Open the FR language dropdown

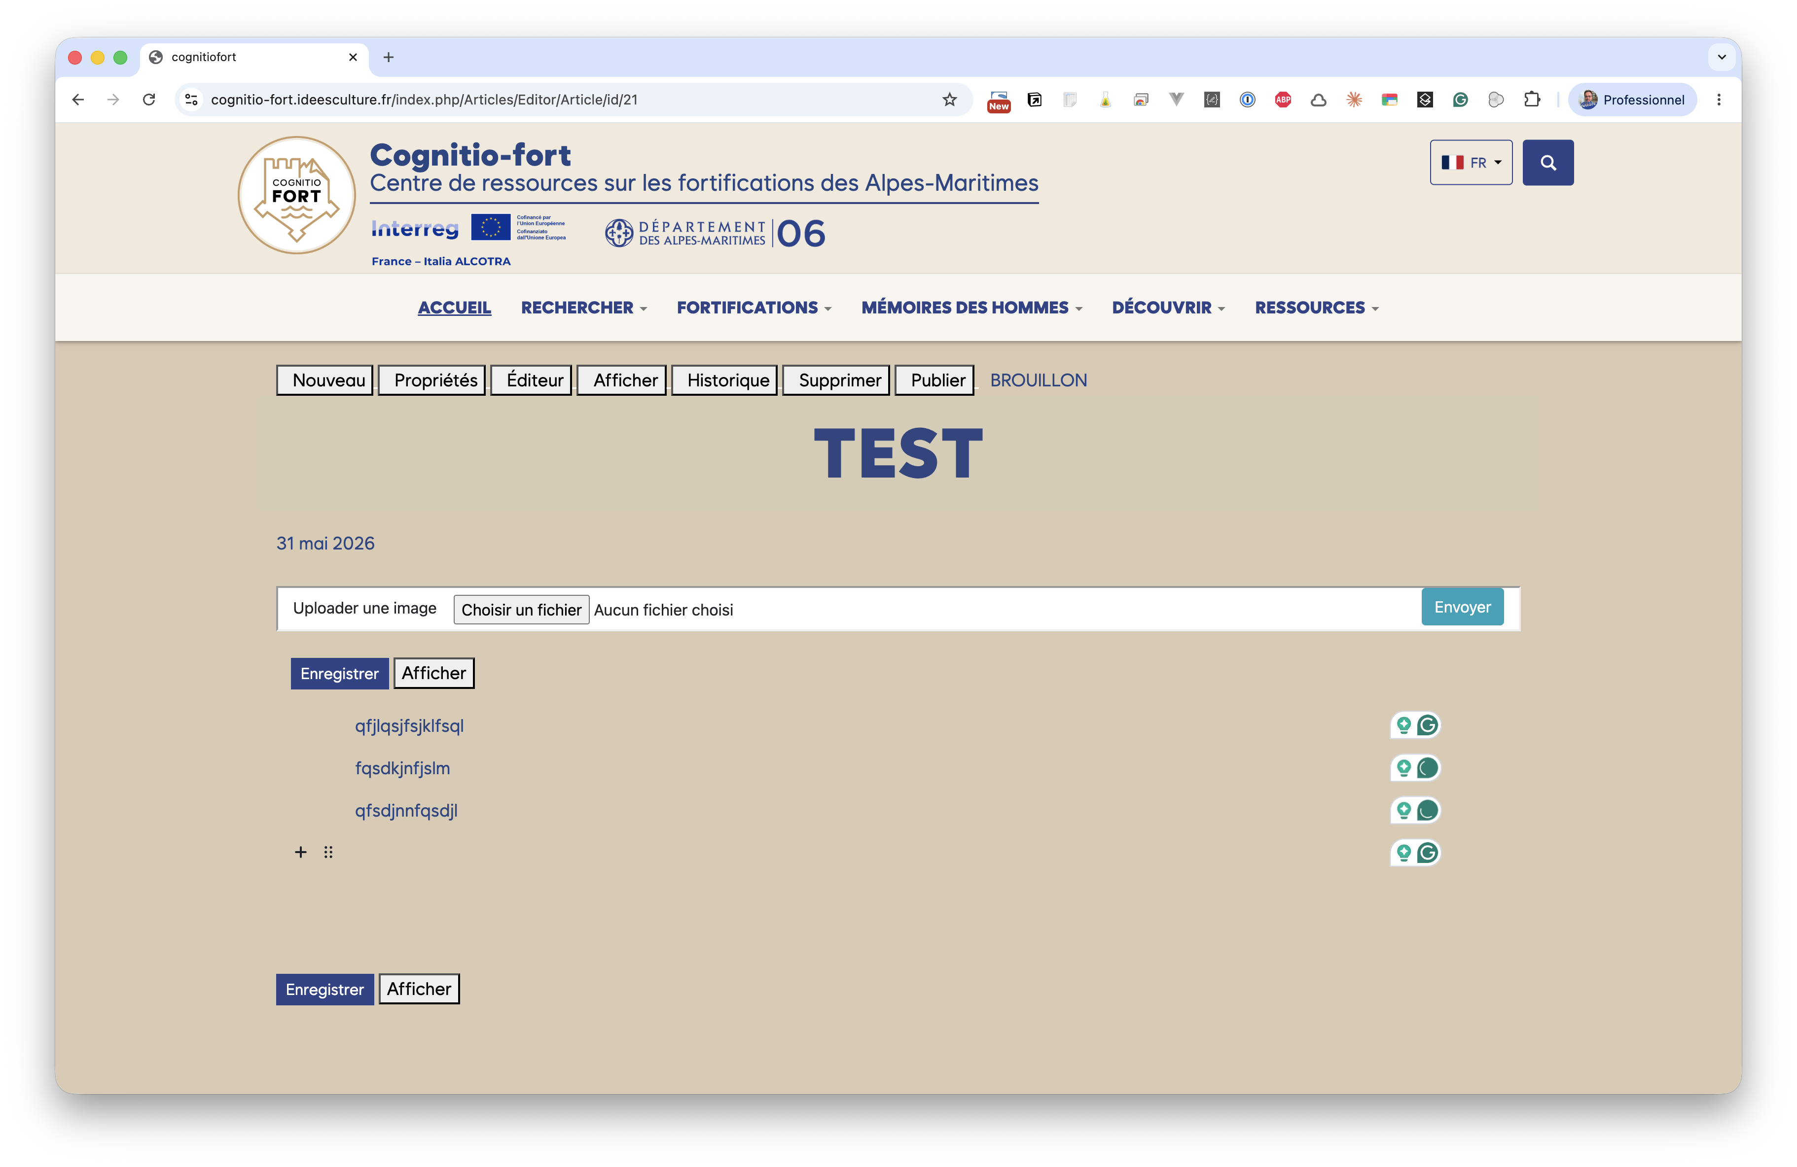(1471, 162)
